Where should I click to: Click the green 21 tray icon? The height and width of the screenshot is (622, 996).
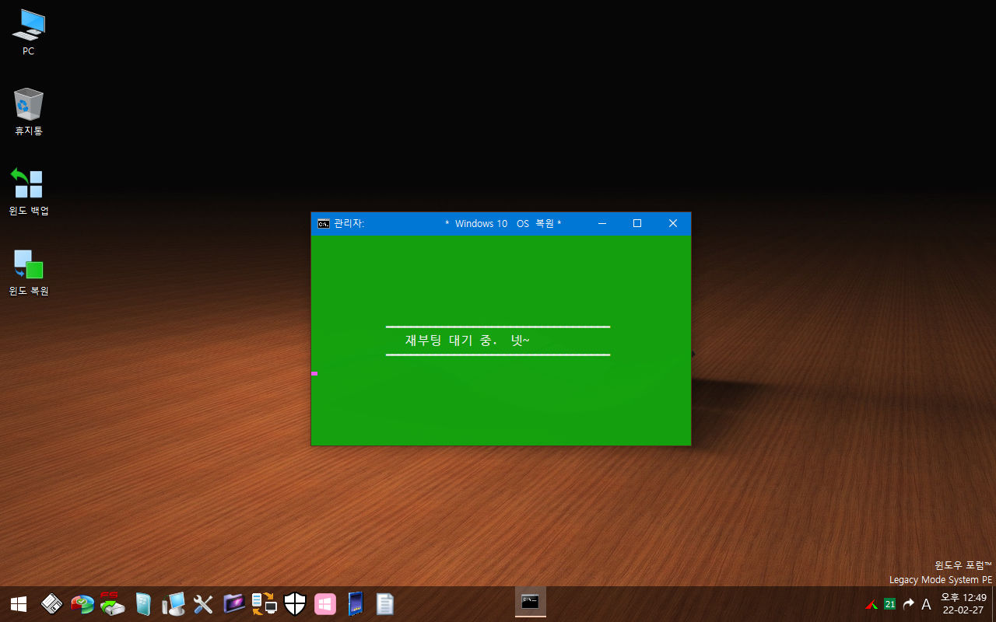point(889,604)
